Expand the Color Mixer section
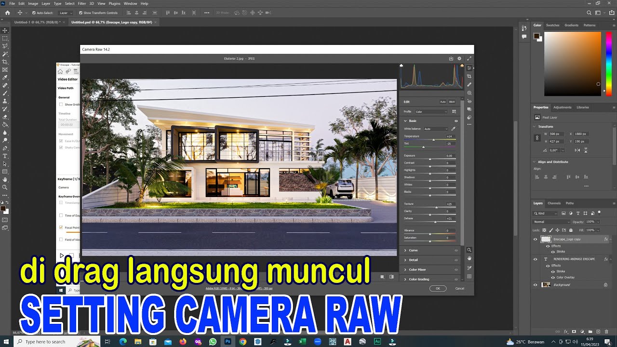 coord(405,269)
